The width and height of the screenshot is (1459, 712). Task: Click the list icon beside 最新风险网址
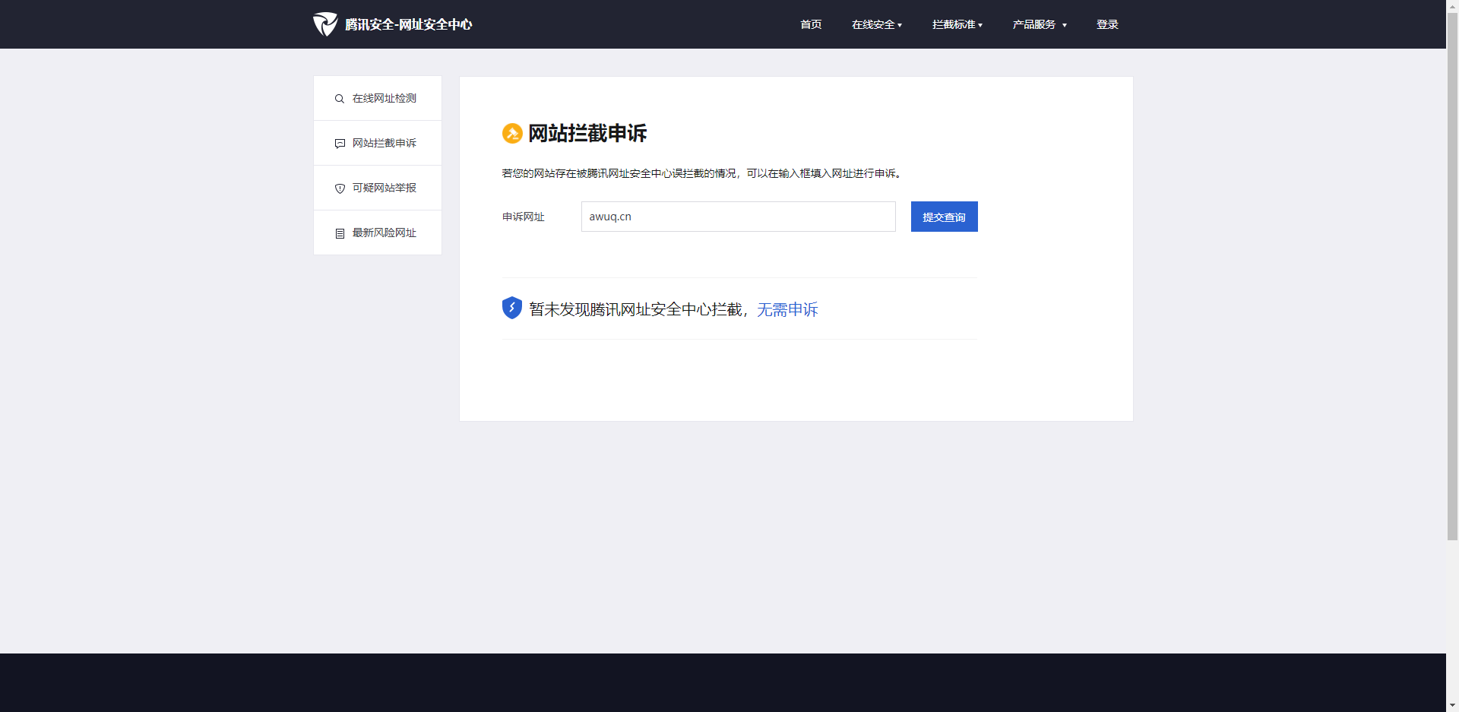tap(340, 233)
